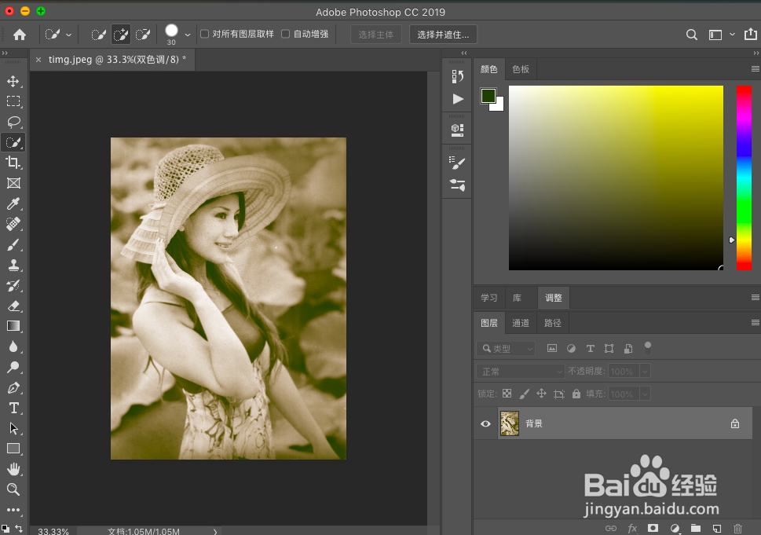This screenshot has height=535, width=761.
Task: Click the vertical hue spectrum slider
Action: 744,178
